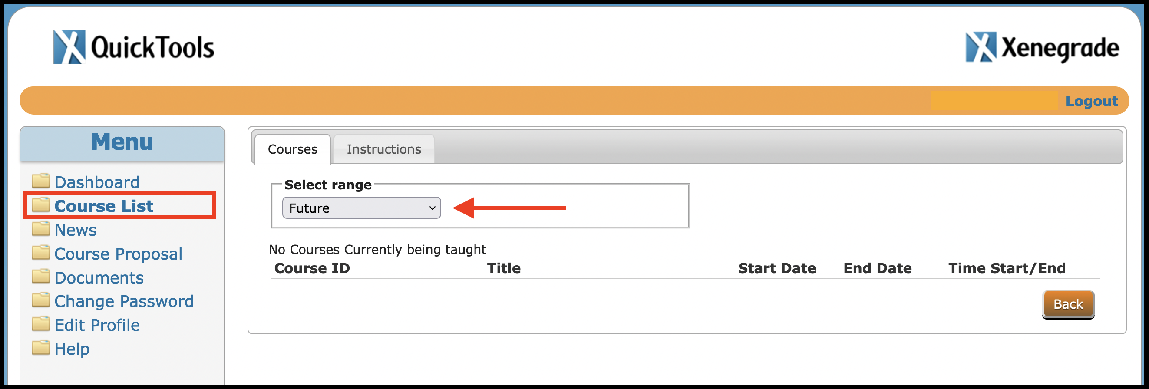The width and height of the screenshot is (1149, 389).
Task: Click the folder icon next to Course Proposal
Action: pos(42,253)
